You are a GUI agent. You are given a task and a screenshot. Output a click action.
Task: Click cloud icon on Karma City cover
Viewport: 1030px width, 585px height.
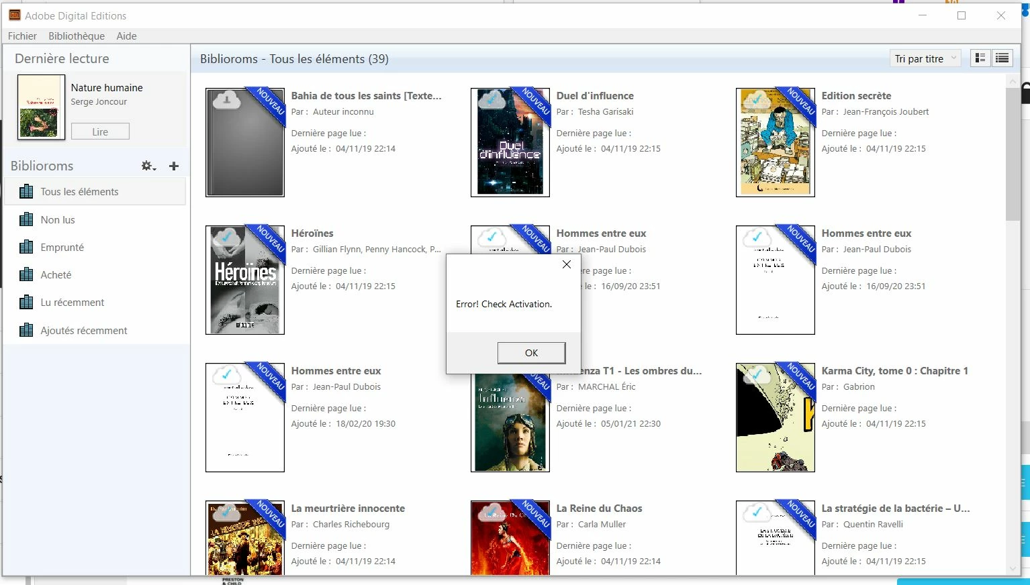757,374
